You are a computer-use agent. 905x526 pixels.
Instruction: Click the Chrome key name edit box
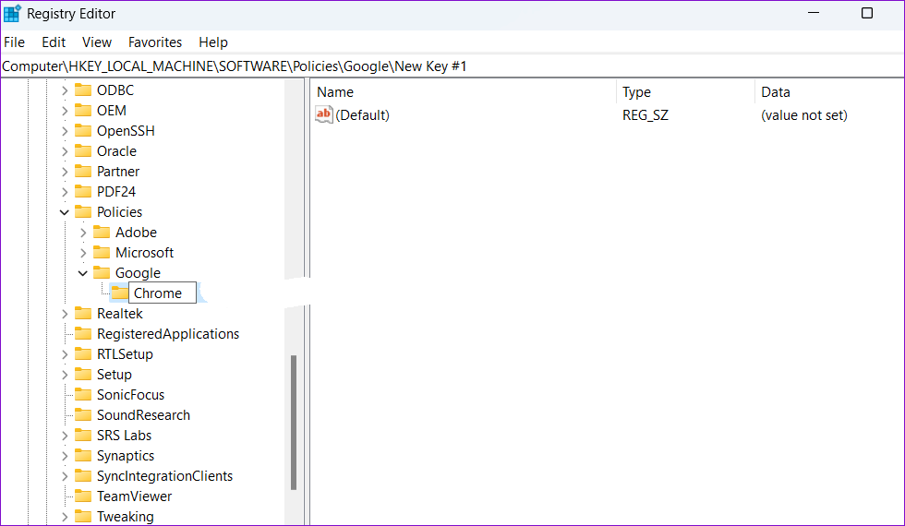click(163, 293)
